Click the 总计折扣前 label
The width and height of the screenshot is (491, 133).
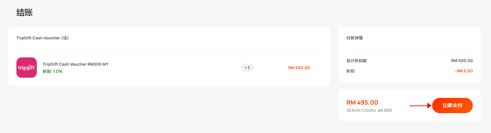356,61
